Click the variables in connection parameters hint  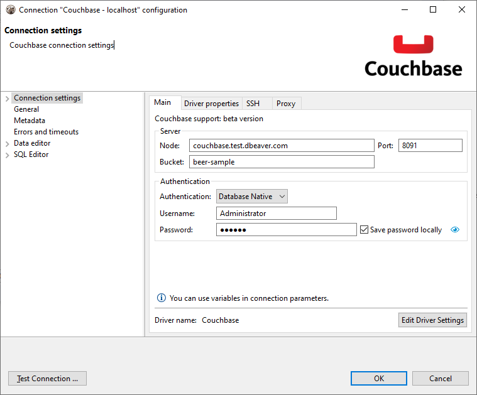(249, 298)
